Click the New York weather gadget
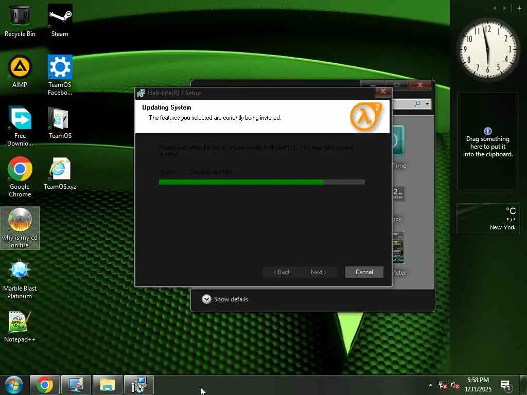The height and width of the screenshot is (395, 527). pos(488,219)
